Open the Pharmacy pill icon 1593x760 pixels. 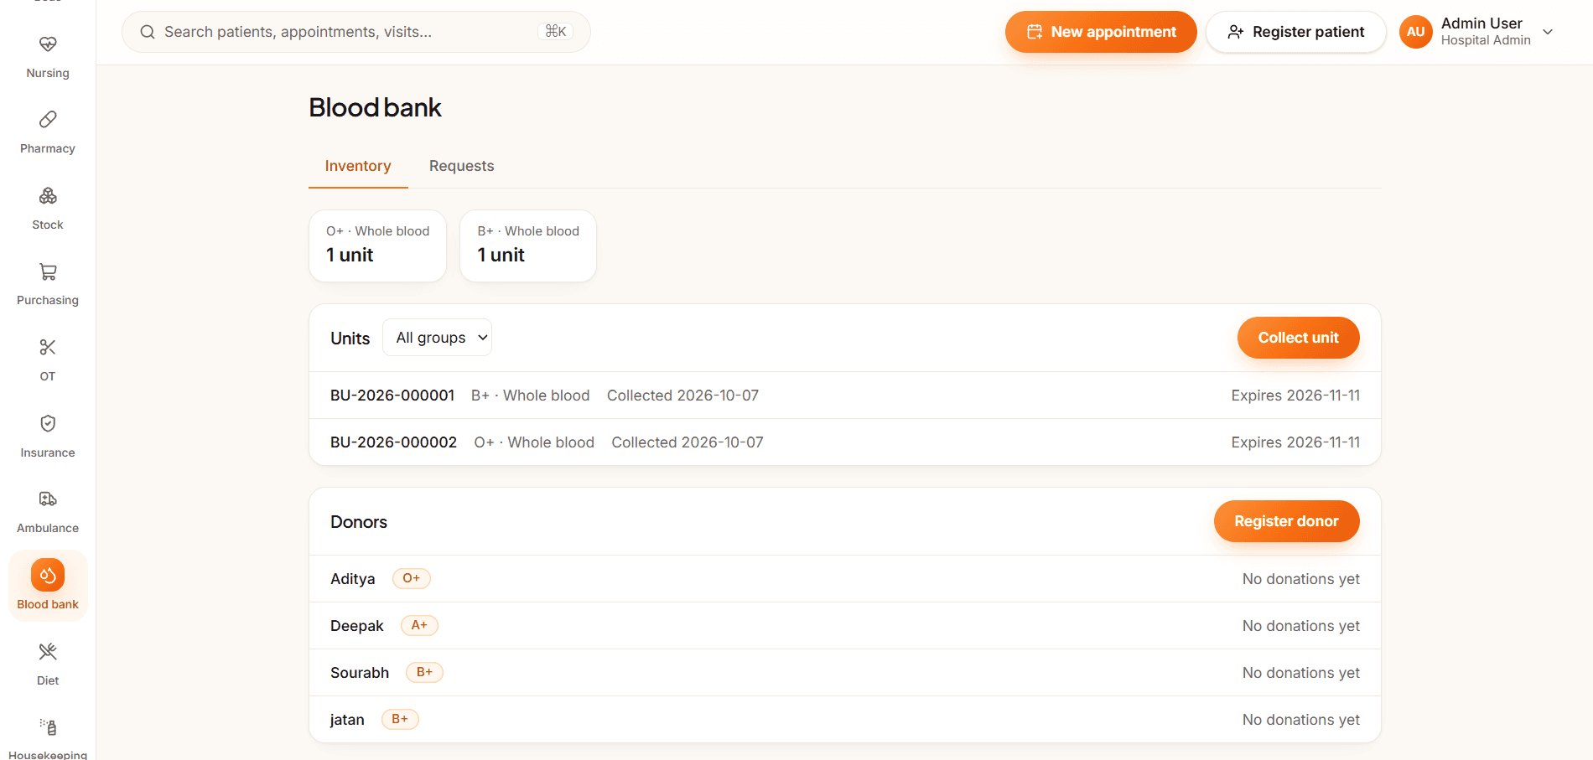point(48,120)
